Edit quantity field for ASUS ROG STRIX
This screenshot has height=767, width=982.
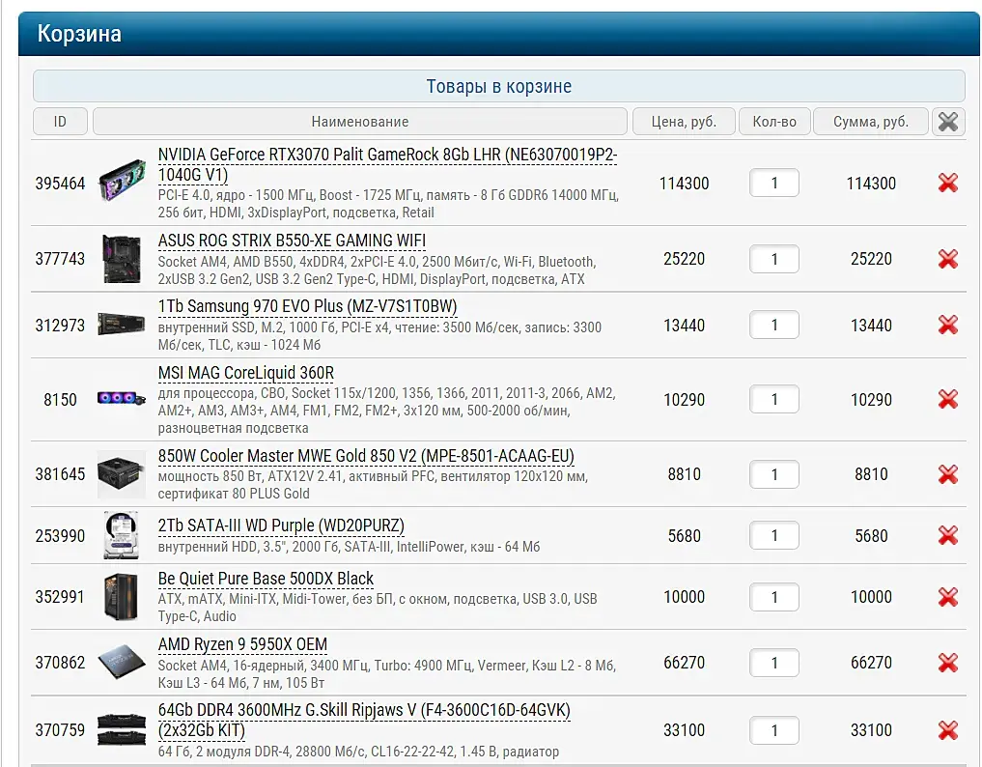pos(774,259)
